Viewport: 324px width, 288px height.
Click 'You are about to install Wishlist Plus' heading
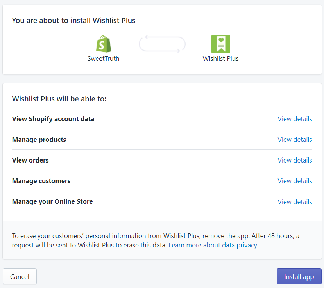pos(73,20)
